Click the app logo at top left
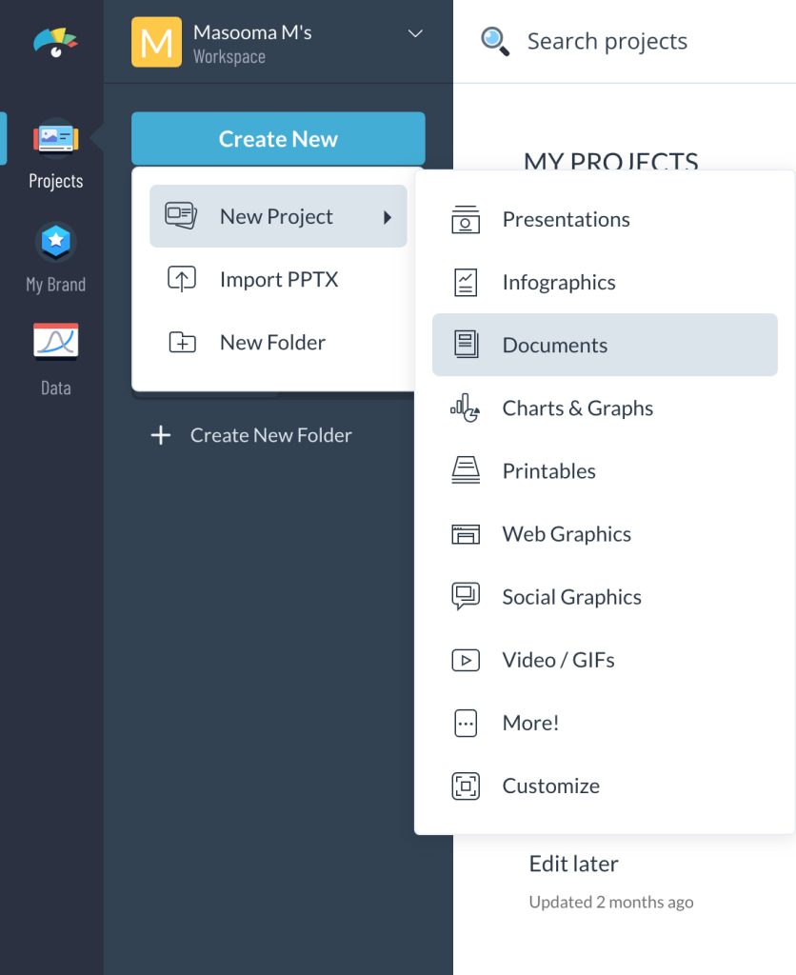 pos(52,42)
